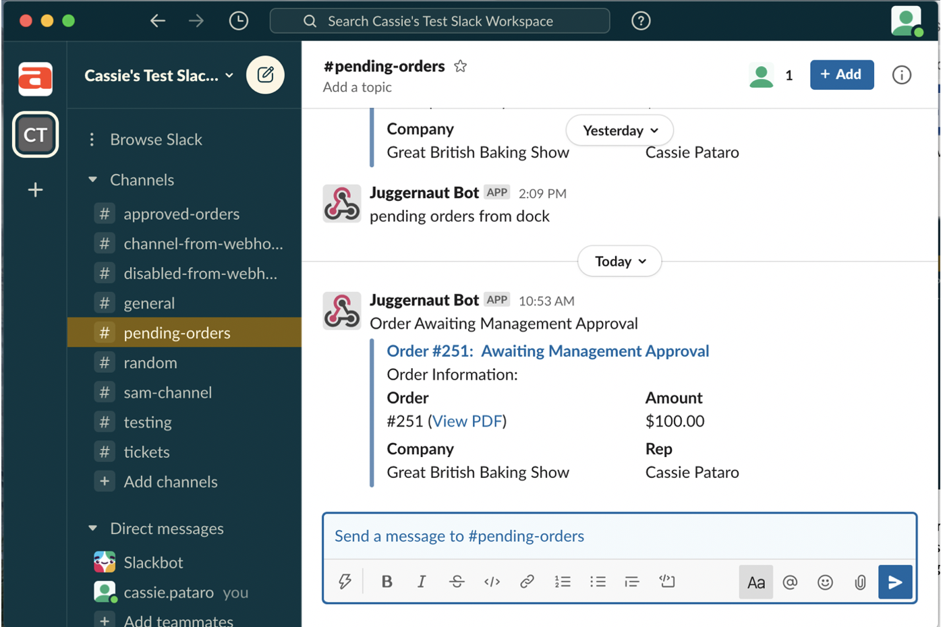This screenshot has height=627, width=943.
Task: Click the shortcuts lightning bolt icon
Action: coord(345,581)
